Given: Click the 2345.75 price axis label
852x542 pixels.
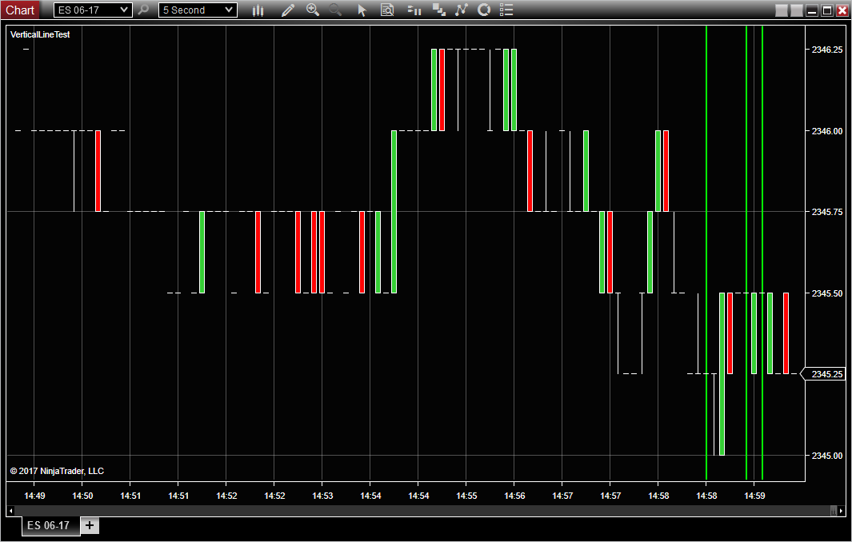Looking at the screenshot, I should pos(827,212).
